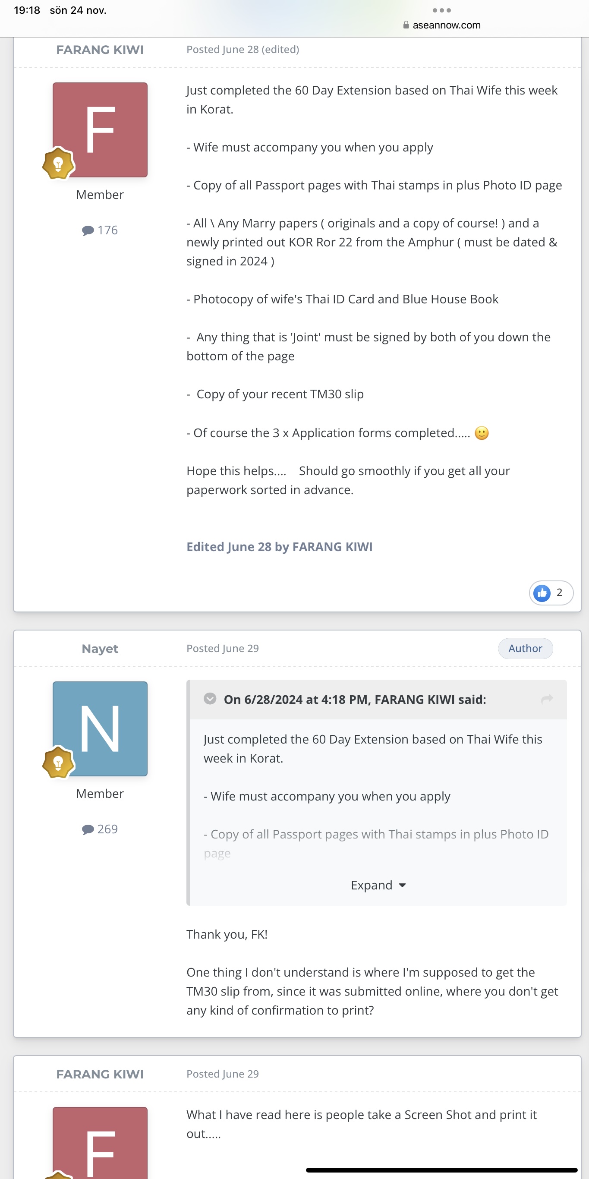Click the Author badge on Nayet's post
Viewport: 589px width, 1179px height.
click(x=525, y=649)
